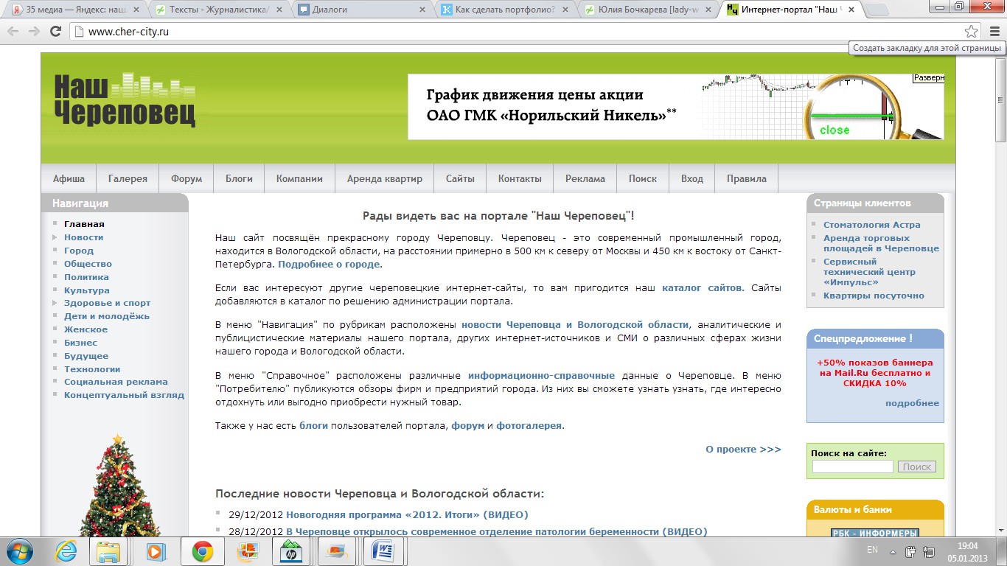Image resolution: width=1007 pixels, height=566 pixels.
Task: Click the Наш Череповец site logo
Action: coord(125,99)
